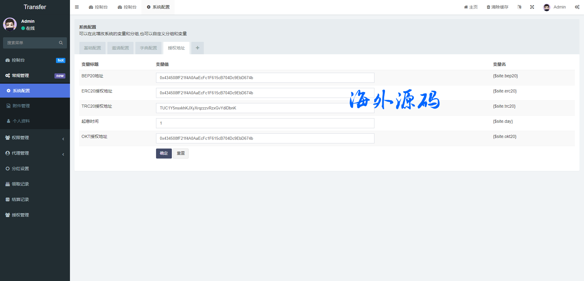Image resolution: width=584 pixels, height=281 pixels.
Task: Open 附件管理 in the sidebar
Action: point(21,106)
